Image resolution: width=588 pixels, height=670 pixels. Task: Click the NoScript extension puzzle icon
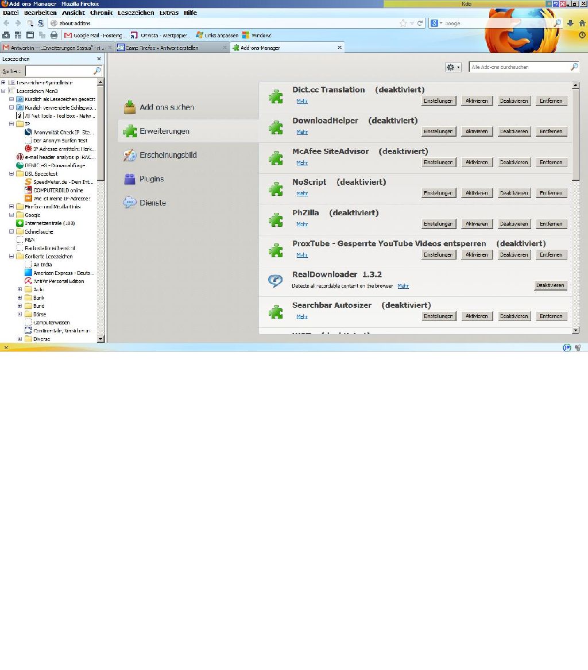pos(276,189)
